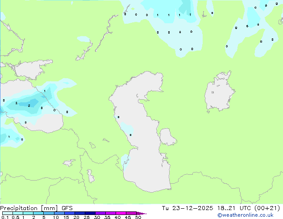
Task: Click the 25–30 mm dark navy swatch
Action: click(90, 213)
